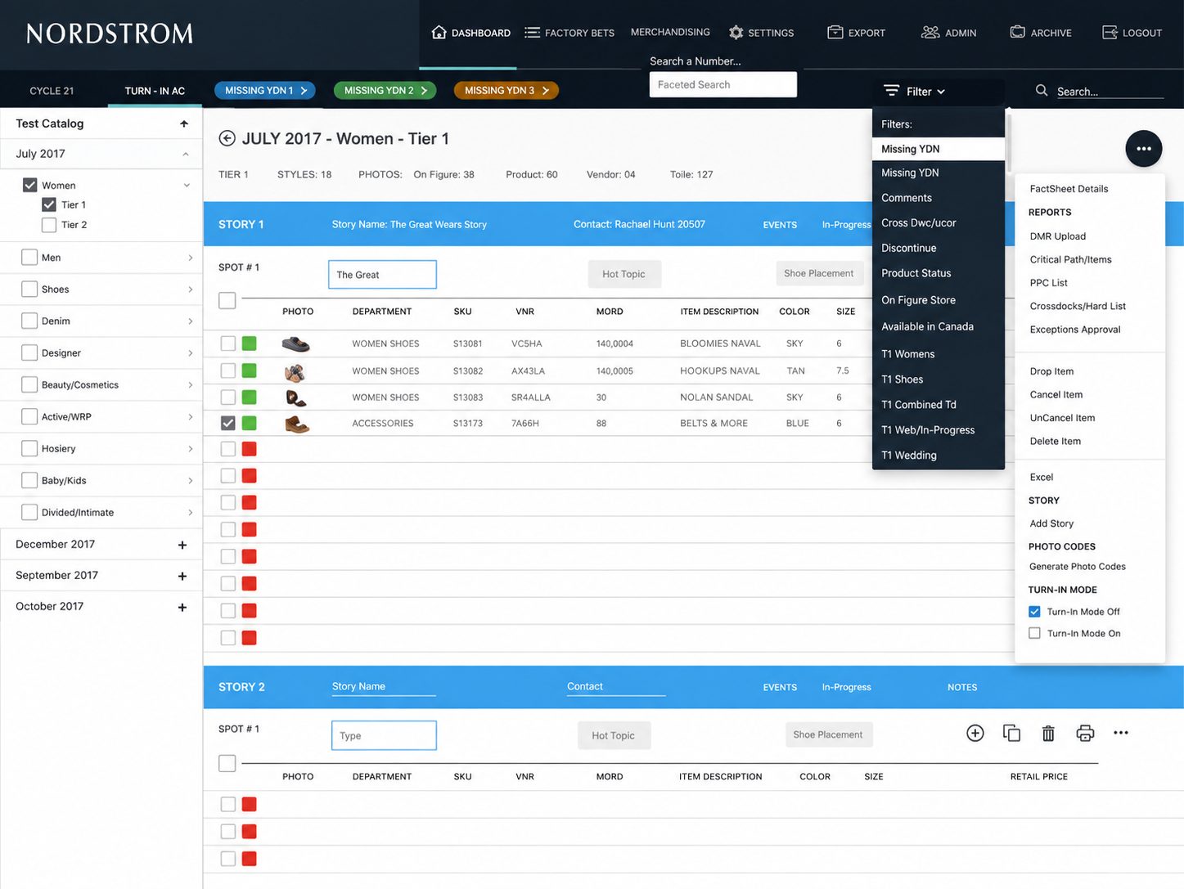Click the Factory Bets list icon
1184x889 pixels.
click(x=532, y=33)
